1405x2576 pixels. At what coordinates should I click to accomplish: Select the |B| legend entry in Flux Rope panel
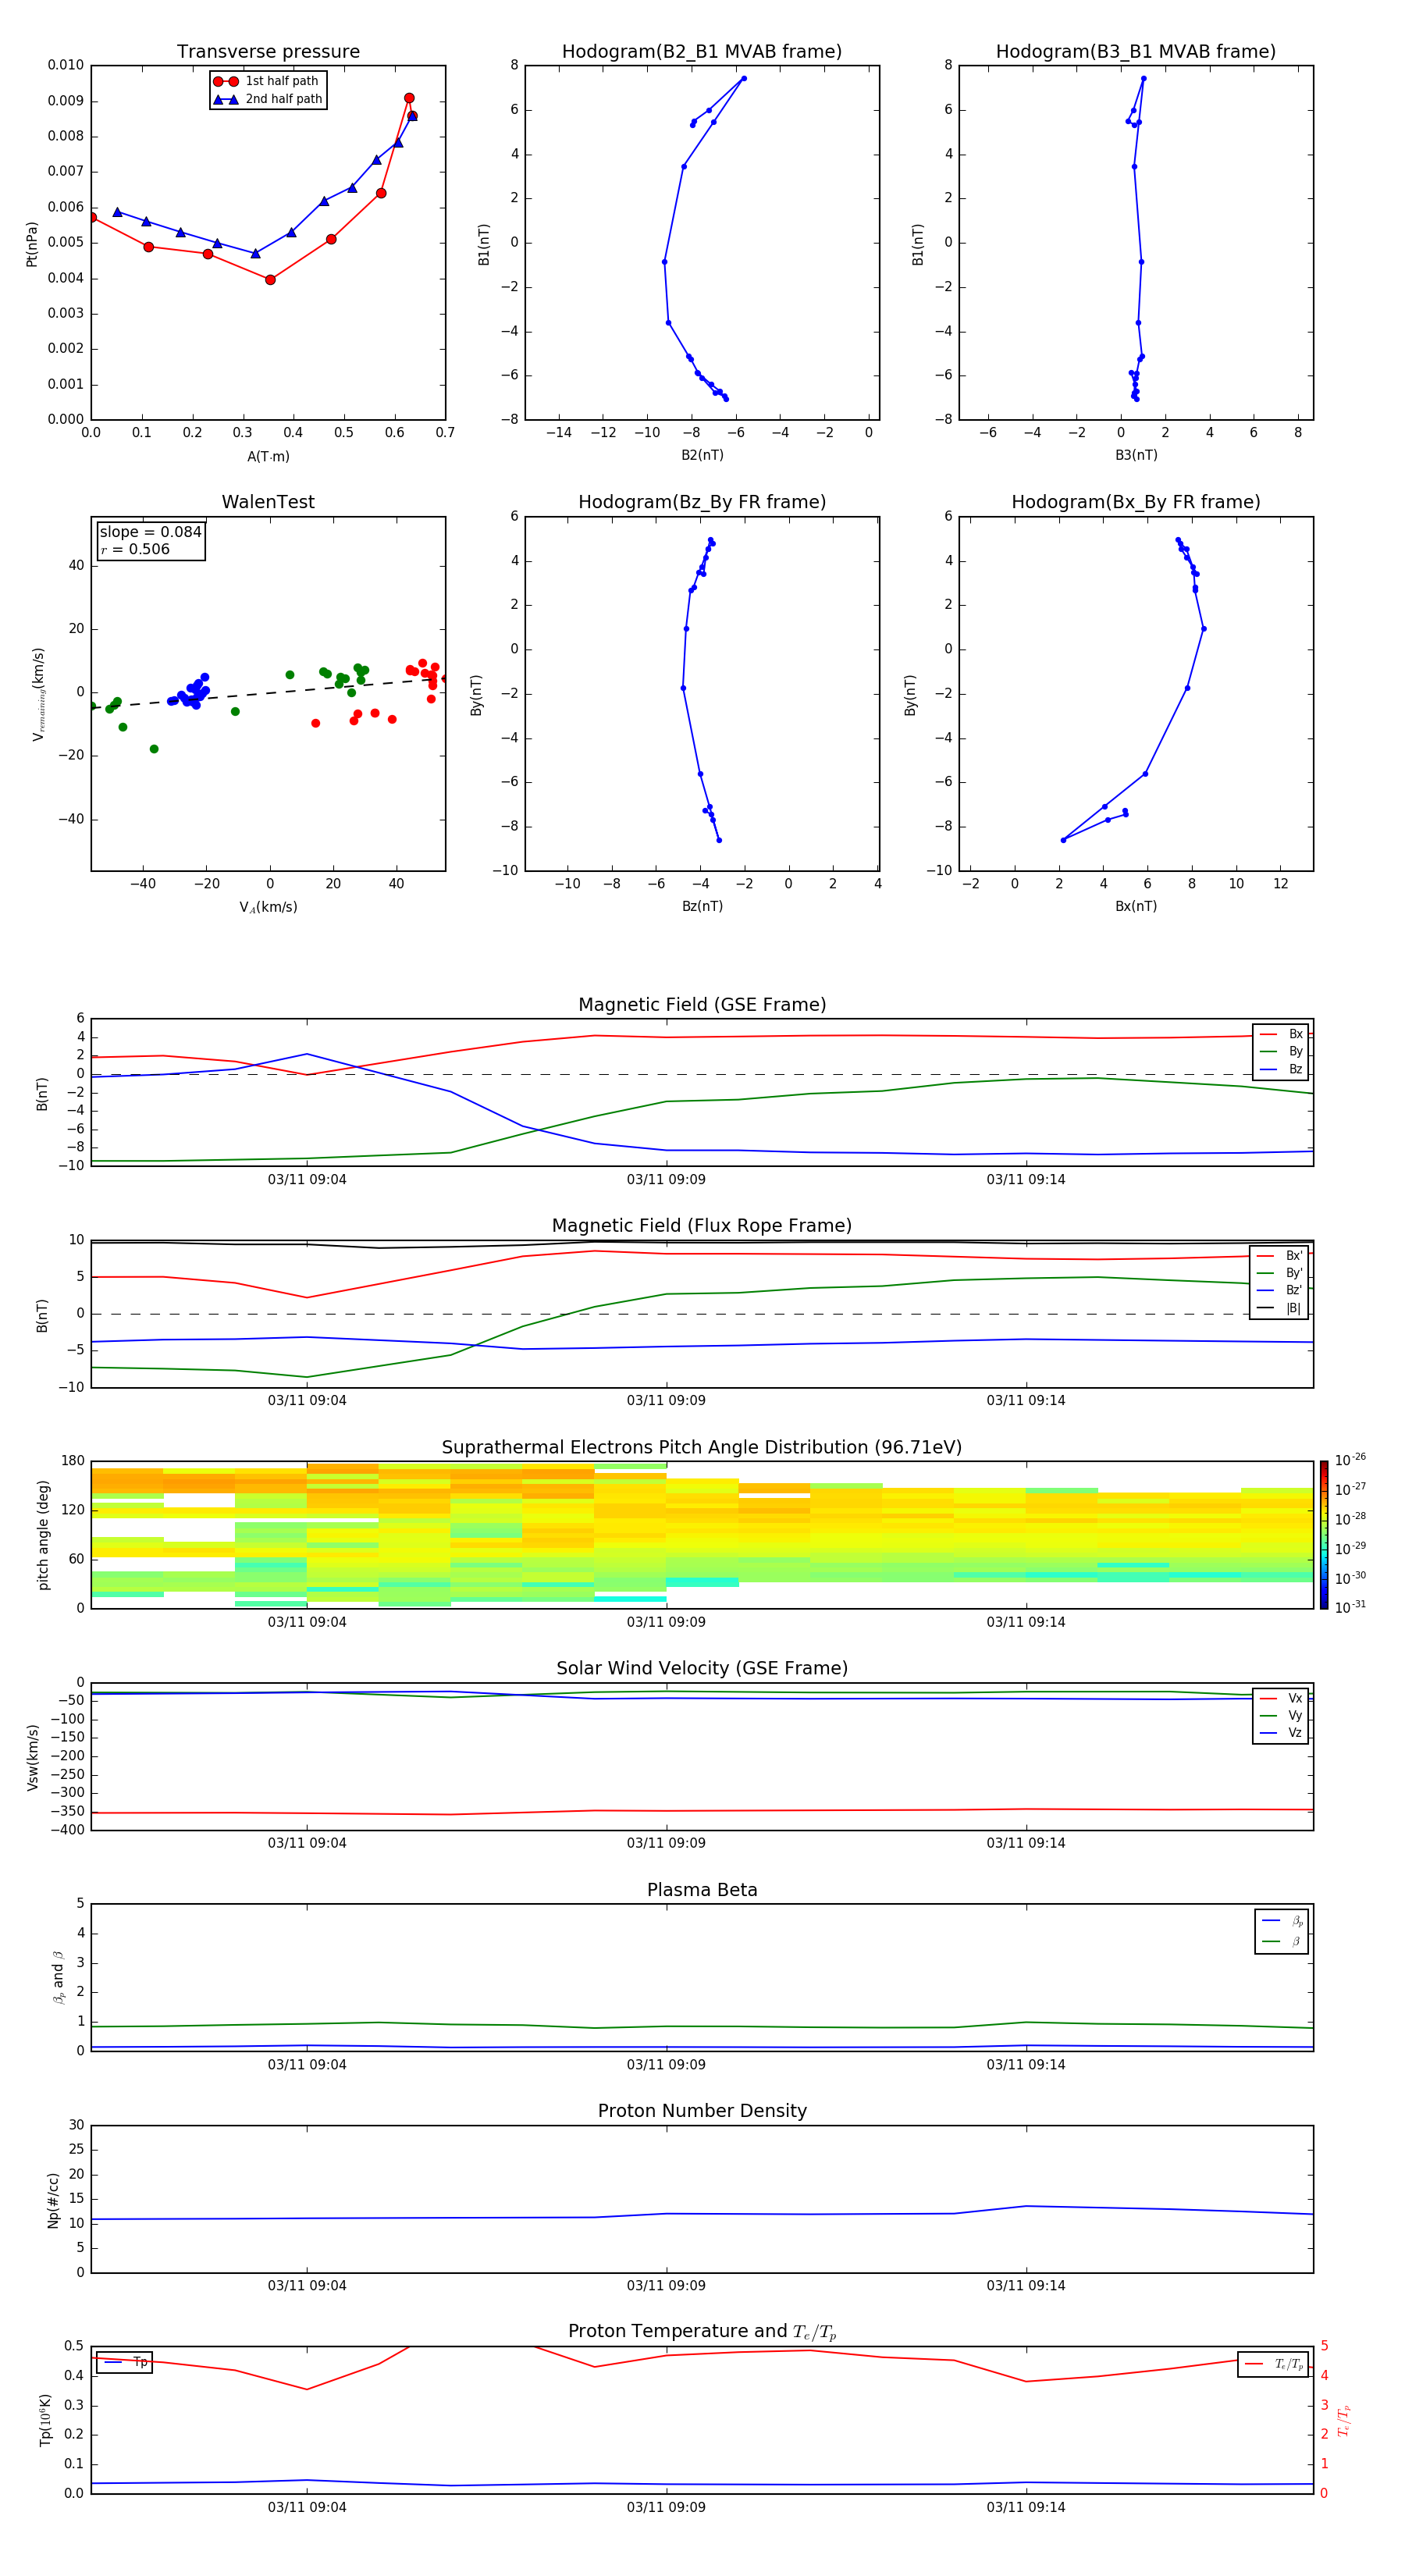pos(1280,1308)
